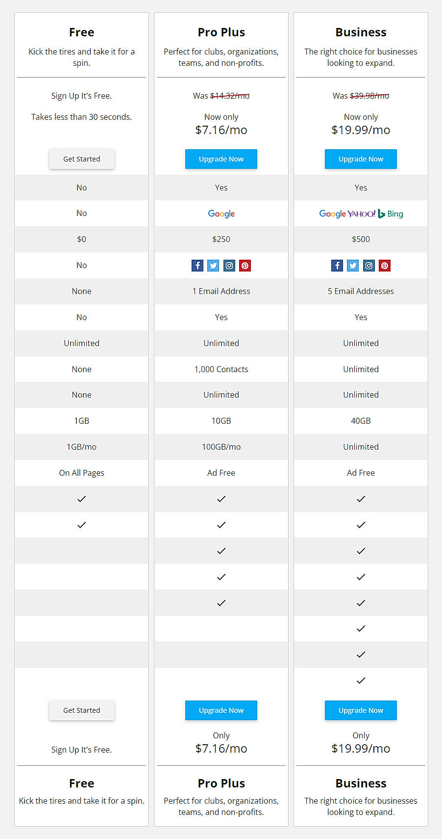Click the Facebook icon in the Pro Plus column
This screenshot has width=442, height=839.
point(197,265)
